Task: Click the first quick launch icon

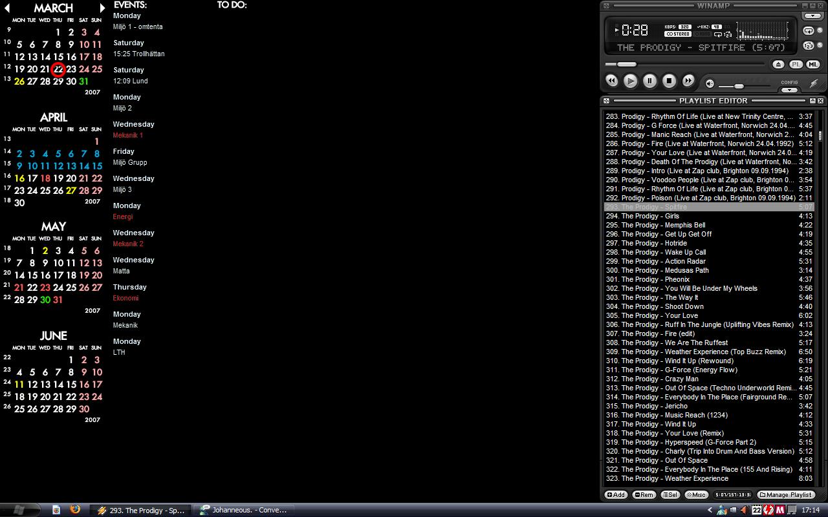Action: (56, 509)
